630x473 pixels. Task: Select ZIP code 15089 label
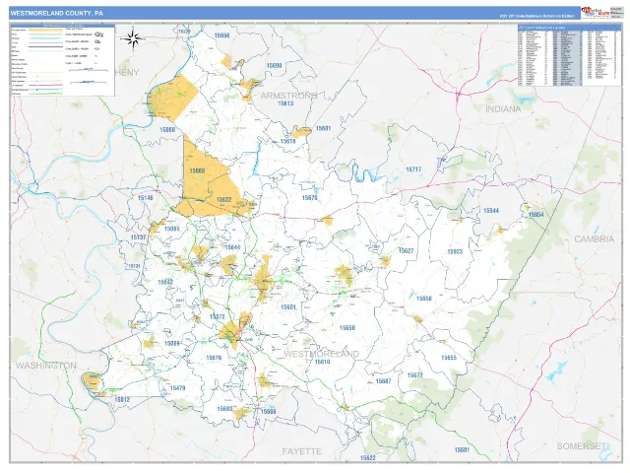172,343
